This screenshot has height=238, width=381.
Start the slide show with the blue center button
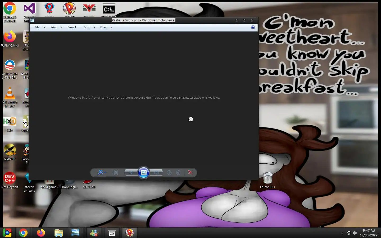tap(144, 172)
